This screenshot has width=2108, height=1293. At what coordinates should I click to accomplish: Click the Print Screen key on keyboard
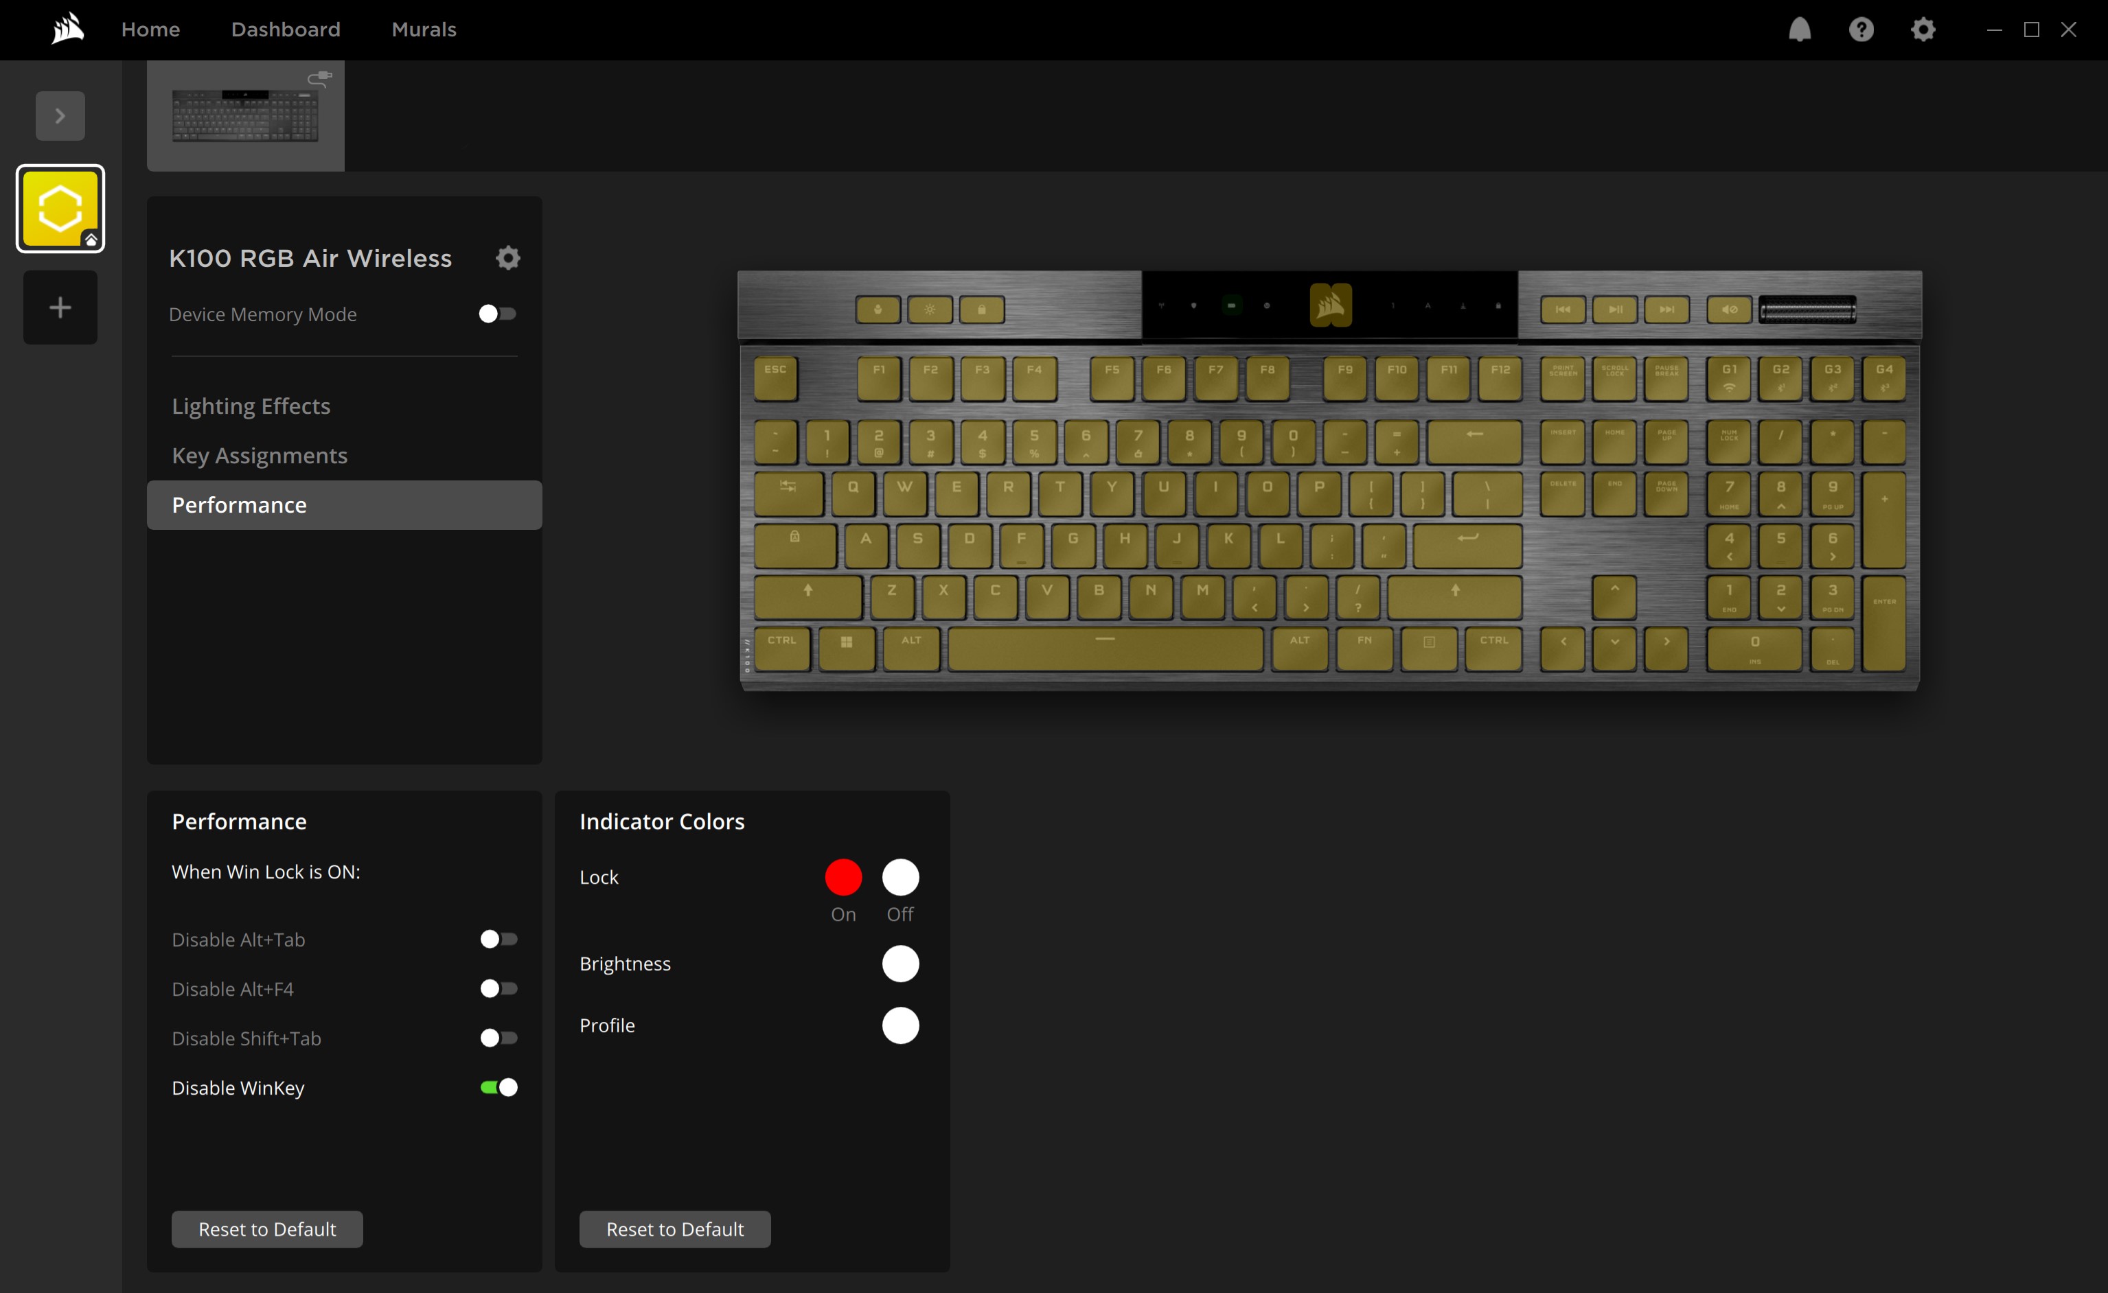pyautogui.click(x=1563, y=379)
